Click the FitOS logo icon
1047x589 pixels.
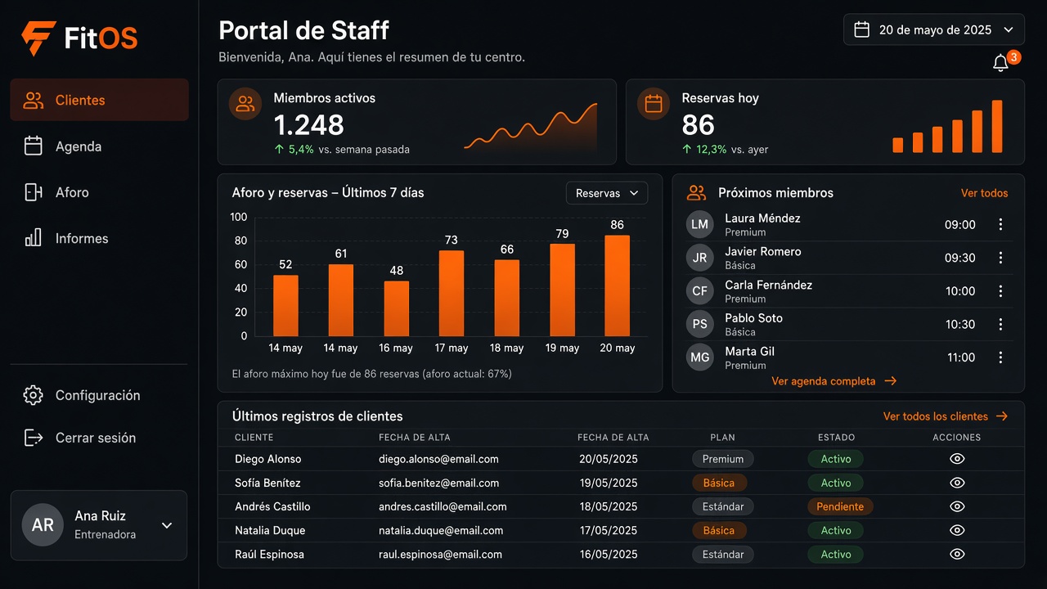(38, 38)
